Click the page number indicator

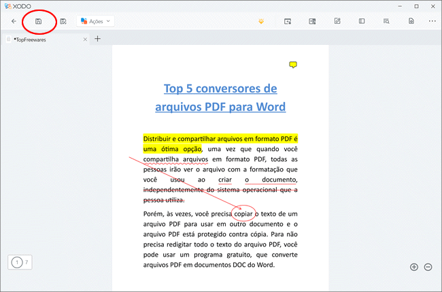[20, 262]
